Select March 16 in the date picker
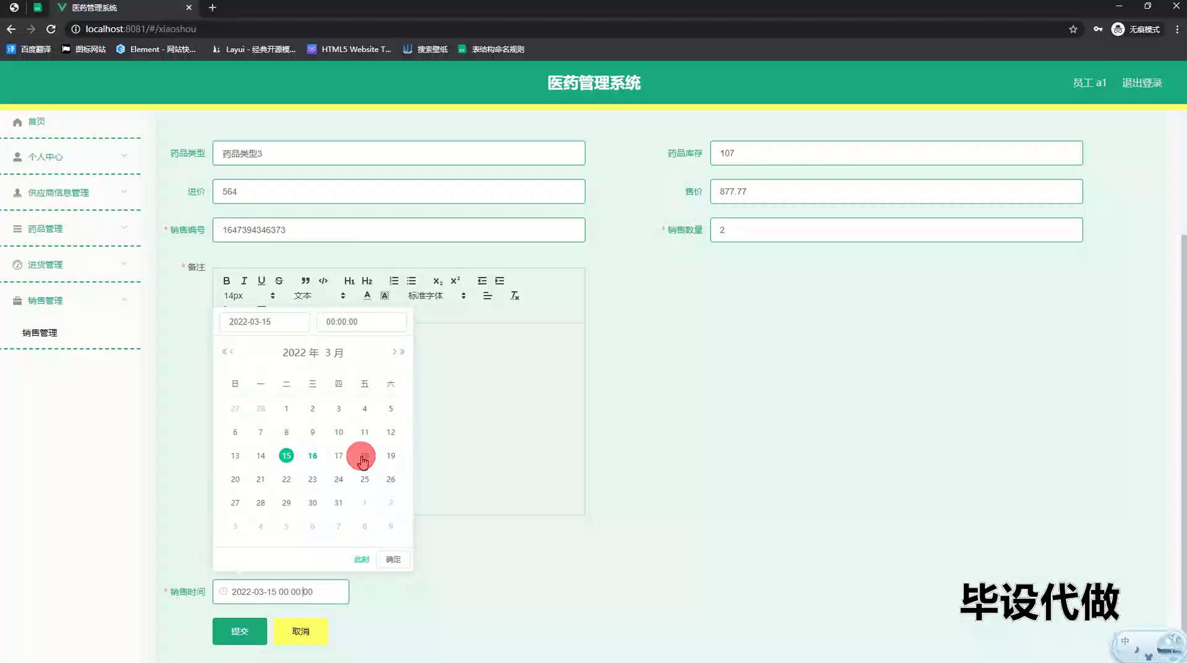 (x=312, y=456)
